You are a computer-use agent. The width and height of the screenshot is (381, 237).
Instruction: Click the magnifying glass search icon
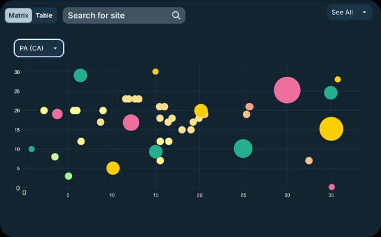176,15
